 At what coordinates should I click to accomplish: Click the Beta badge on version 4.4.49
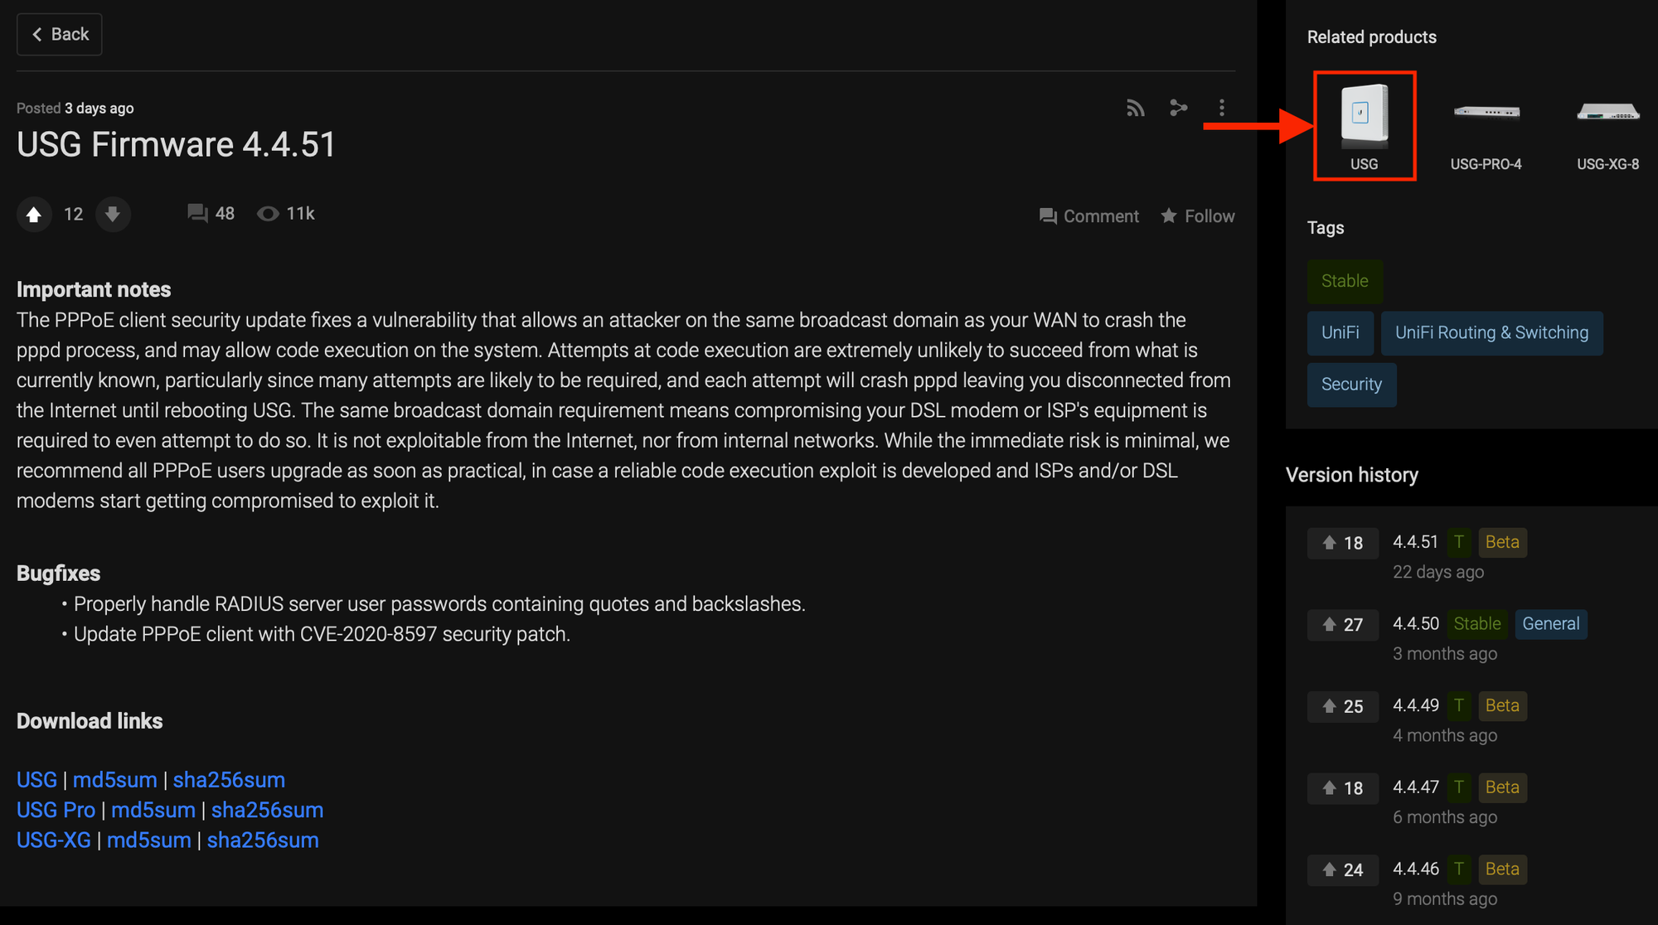tap(1502, 705)
